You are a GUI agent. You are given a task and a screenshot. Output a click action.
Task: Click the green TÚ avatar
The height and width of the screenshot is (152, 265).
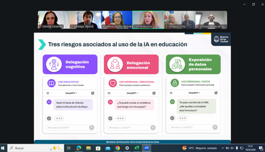coord(172,102)
